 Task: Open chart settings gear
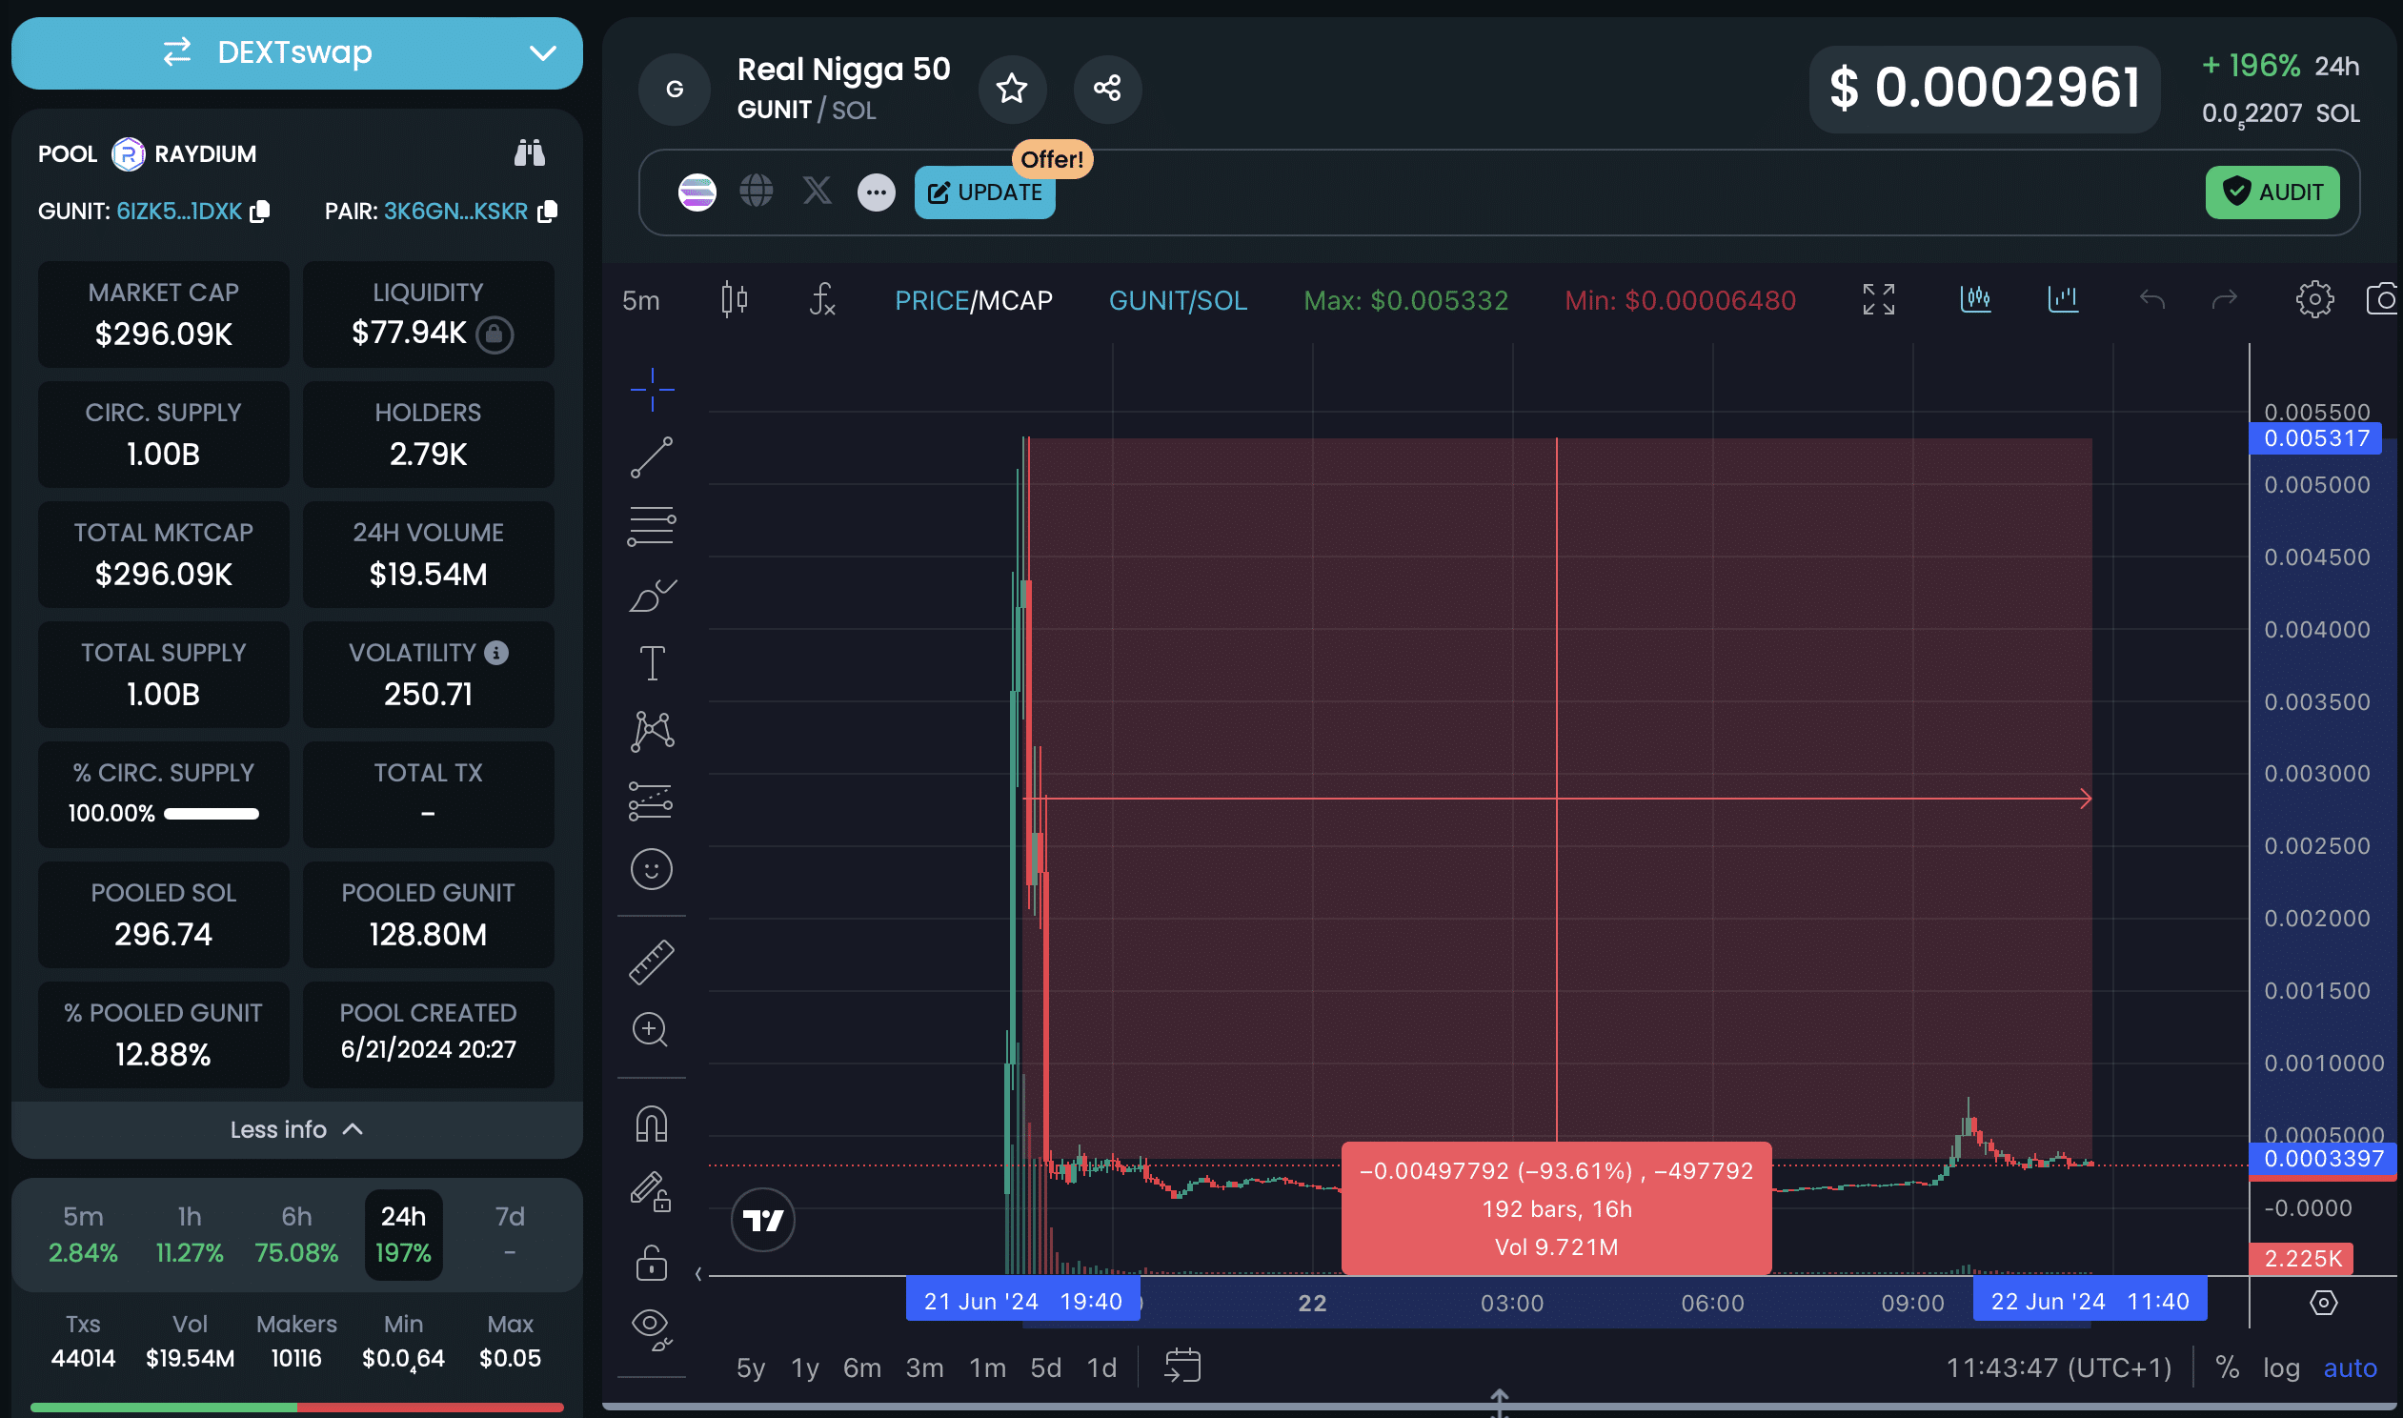point(2315,300)
